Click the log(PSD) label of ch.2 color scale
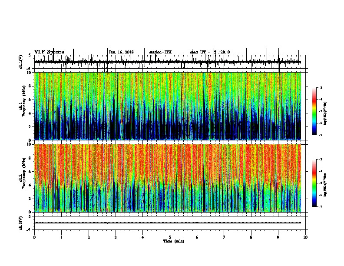This screenshot has height=266, width=344. (325, 185)
